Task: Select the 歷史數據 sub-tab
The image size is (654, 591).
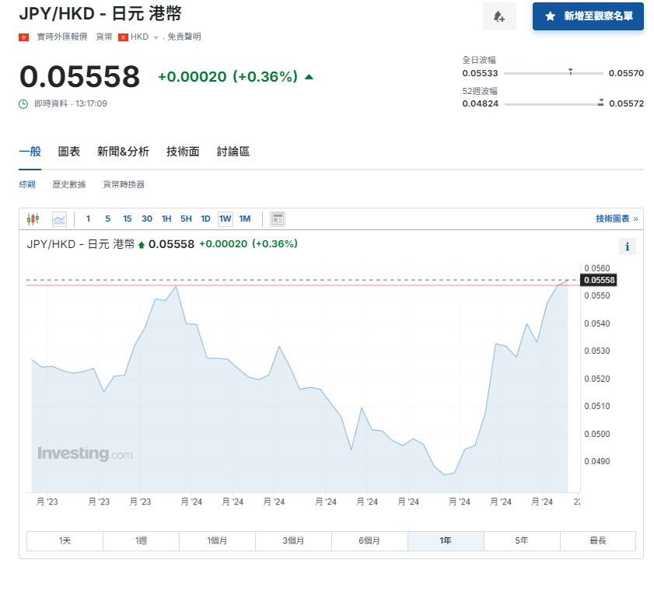Action: click(x=70, y=184)
